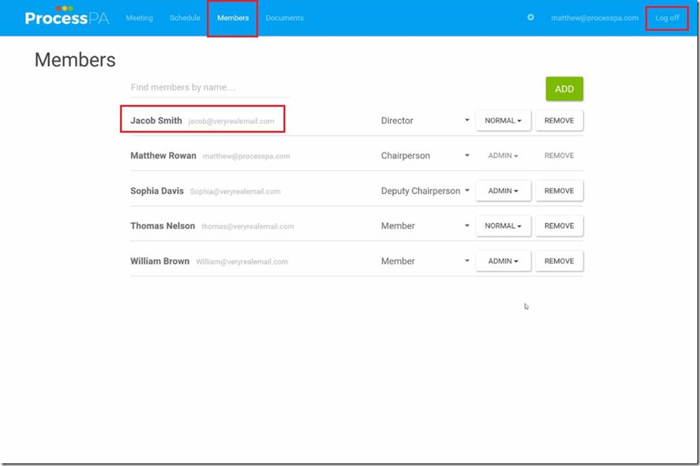
Task: Click the Log off link
Action: tap(667, 18)
